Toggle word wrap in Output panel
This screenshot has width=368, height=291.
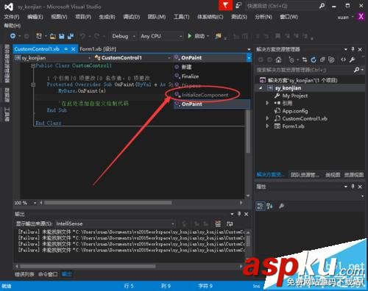click(x=230, y=223)
